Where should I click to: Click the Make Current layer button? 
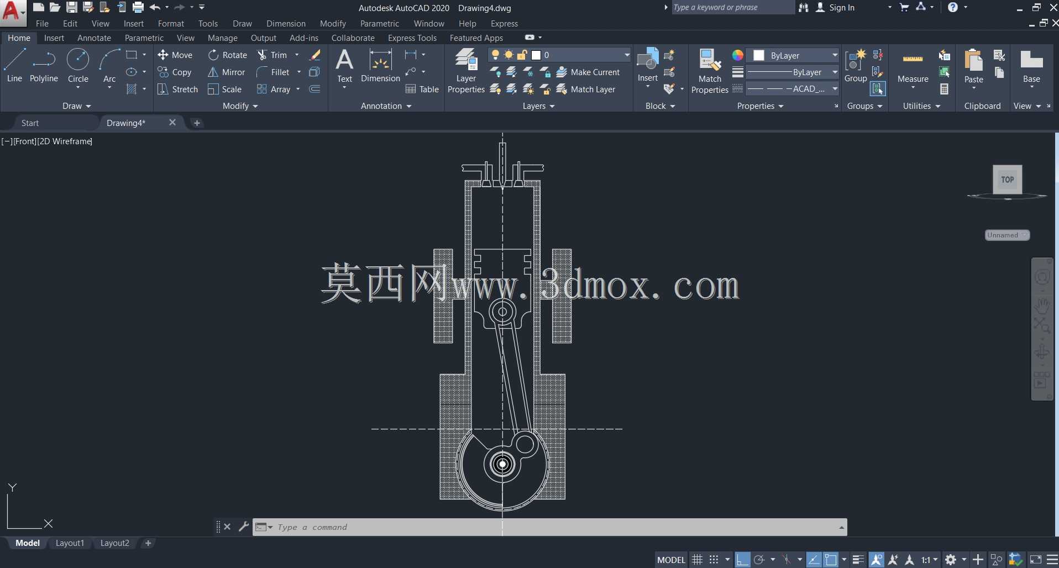click(x=588, y=72)
